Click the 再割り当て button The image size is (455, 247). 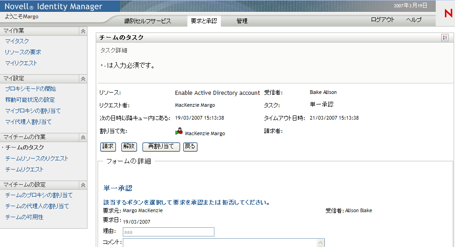161,147
